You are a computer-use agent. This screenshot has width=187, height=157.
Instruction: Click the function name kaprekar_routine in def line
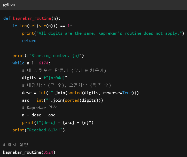tap(32, 18)
